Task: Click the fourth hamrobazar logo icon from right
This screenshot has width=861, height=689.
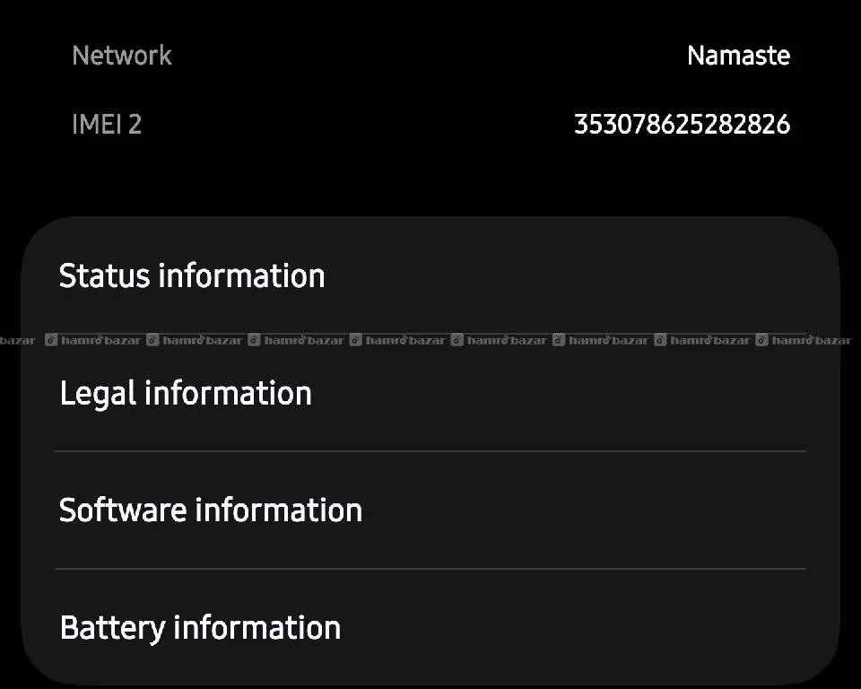Action: point(457,340)
